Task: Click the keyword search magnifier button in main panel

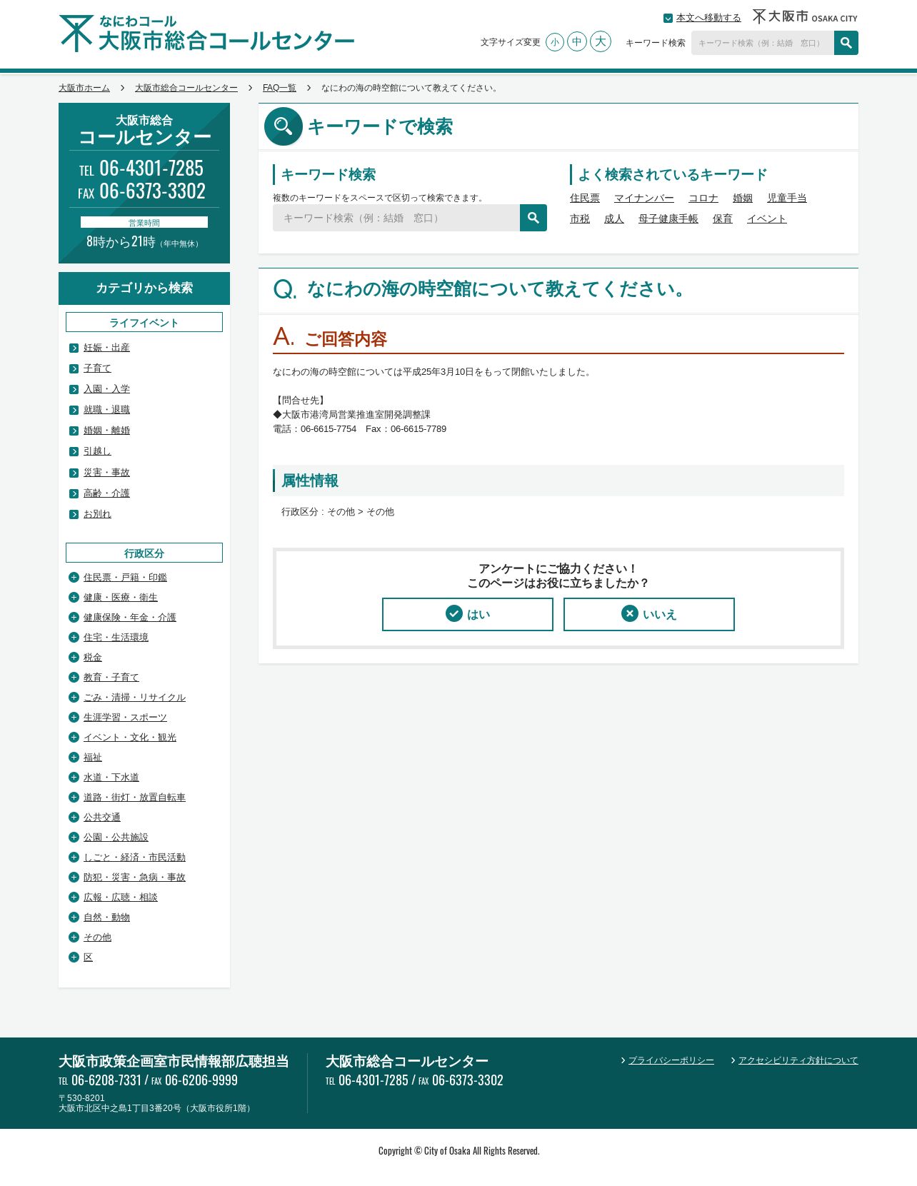Action: [x=533, y=218]
